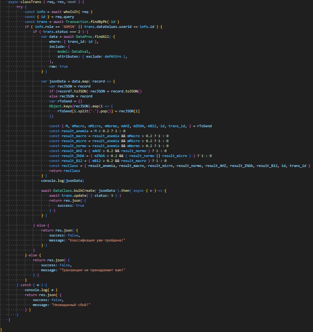Click trans.dataValues.userid expression

[108, 27]
